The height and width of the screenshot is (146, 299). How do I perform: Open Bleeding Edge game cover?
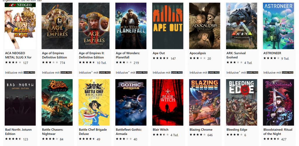(x=241, y=102)
